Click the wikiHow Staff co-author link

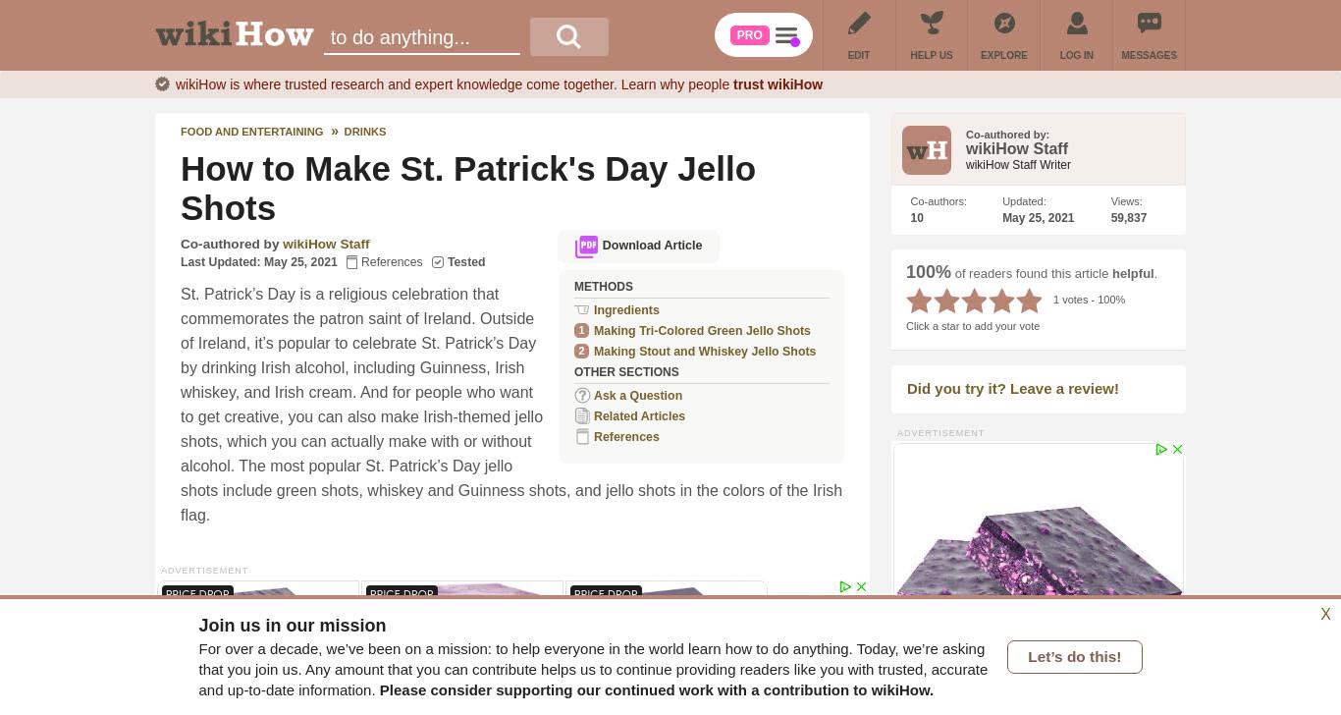click(x=326, y=245)
